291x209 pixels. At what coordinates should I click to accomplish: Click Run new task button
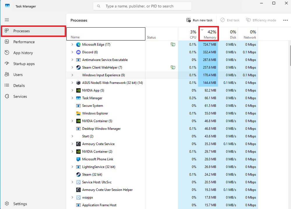200,20
